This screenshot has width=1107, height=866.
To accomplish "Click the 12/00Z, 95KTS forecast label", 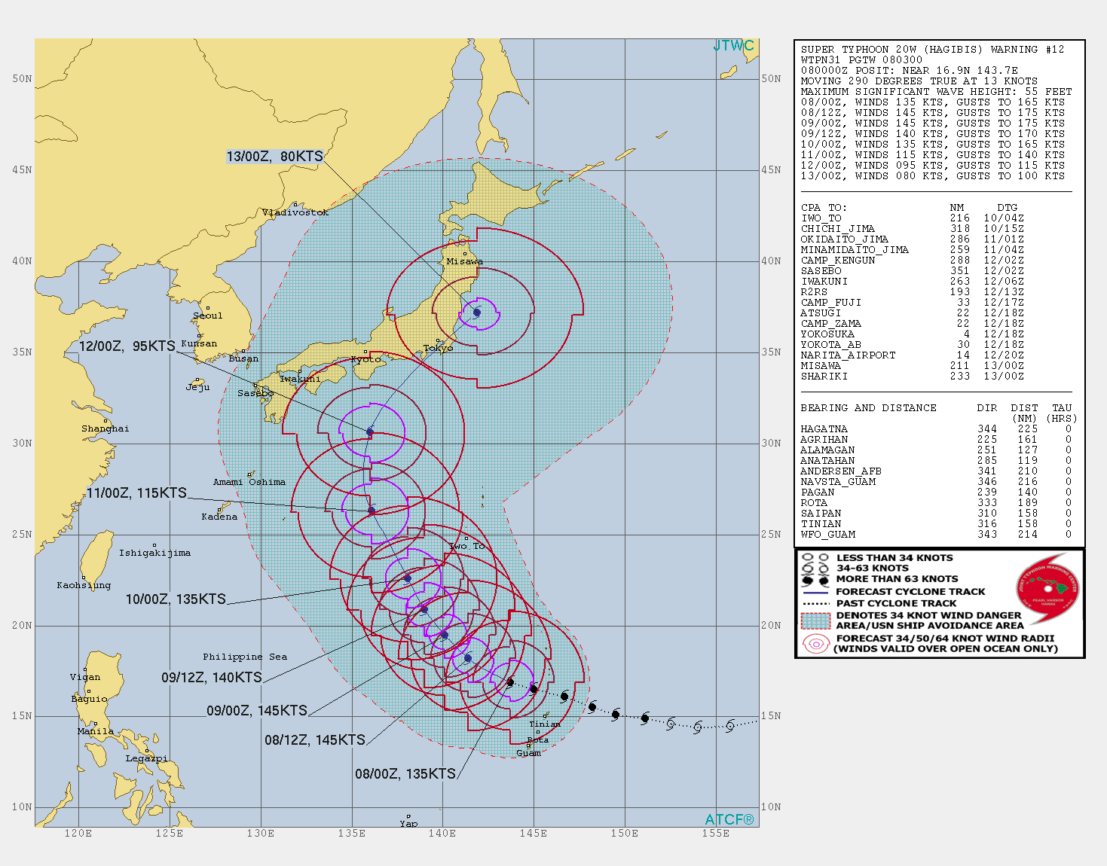I will point(127,346).
